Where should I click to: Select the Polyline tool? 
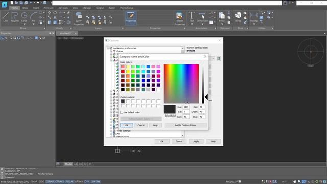15,17
